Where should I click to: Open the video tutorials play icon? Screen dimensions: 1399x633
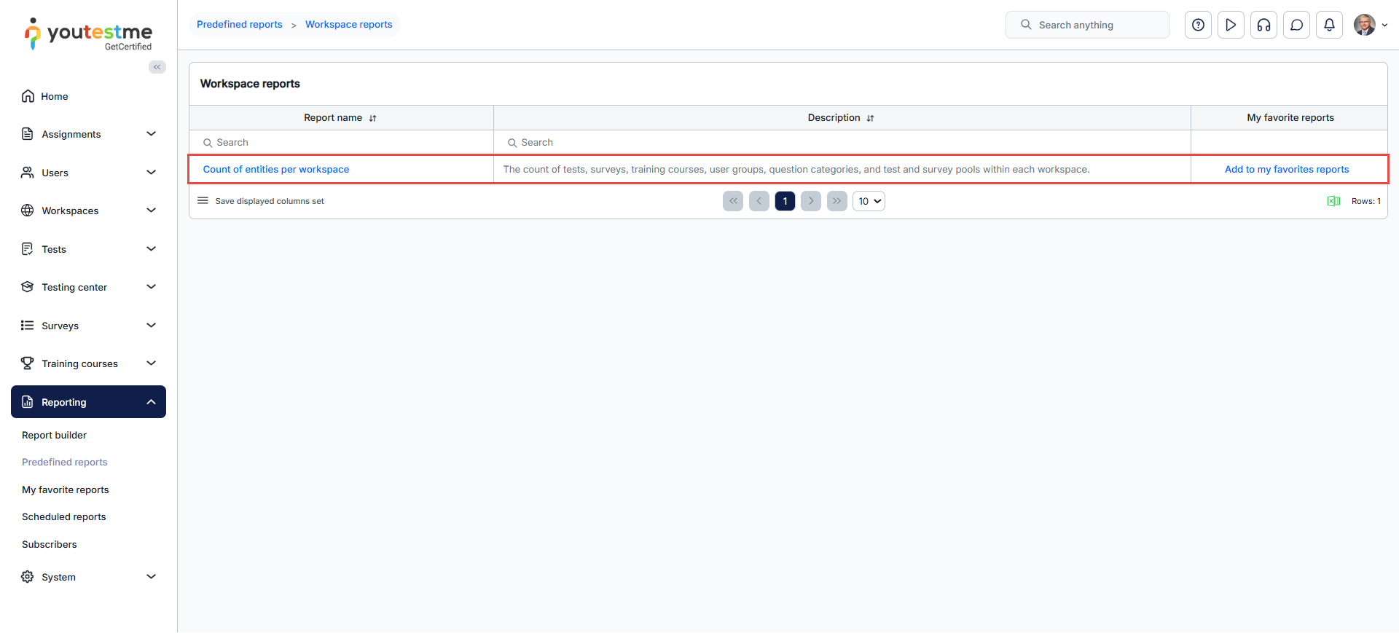(x=1231, y=25)
